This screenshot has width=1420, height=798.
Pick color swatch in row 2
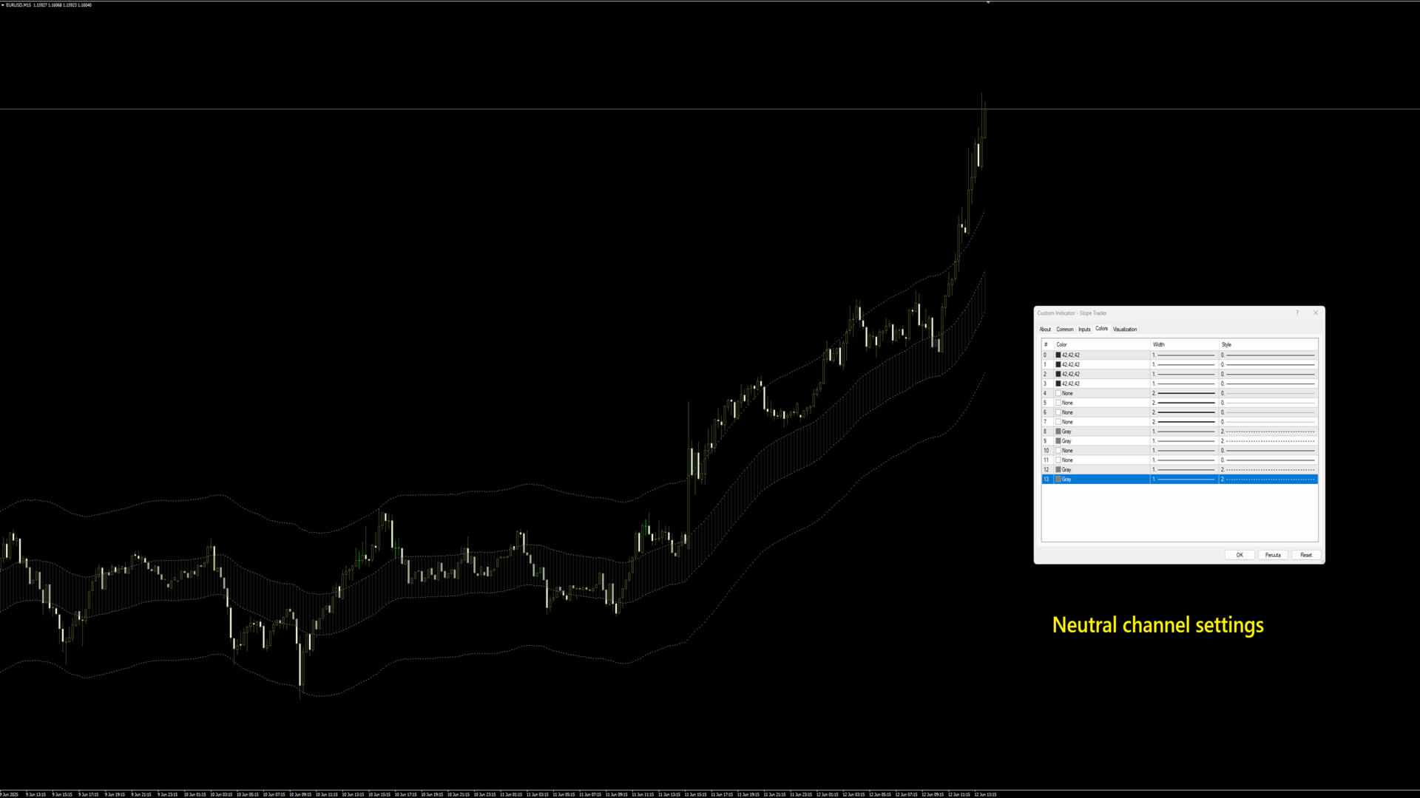(x=1058, y=375)
